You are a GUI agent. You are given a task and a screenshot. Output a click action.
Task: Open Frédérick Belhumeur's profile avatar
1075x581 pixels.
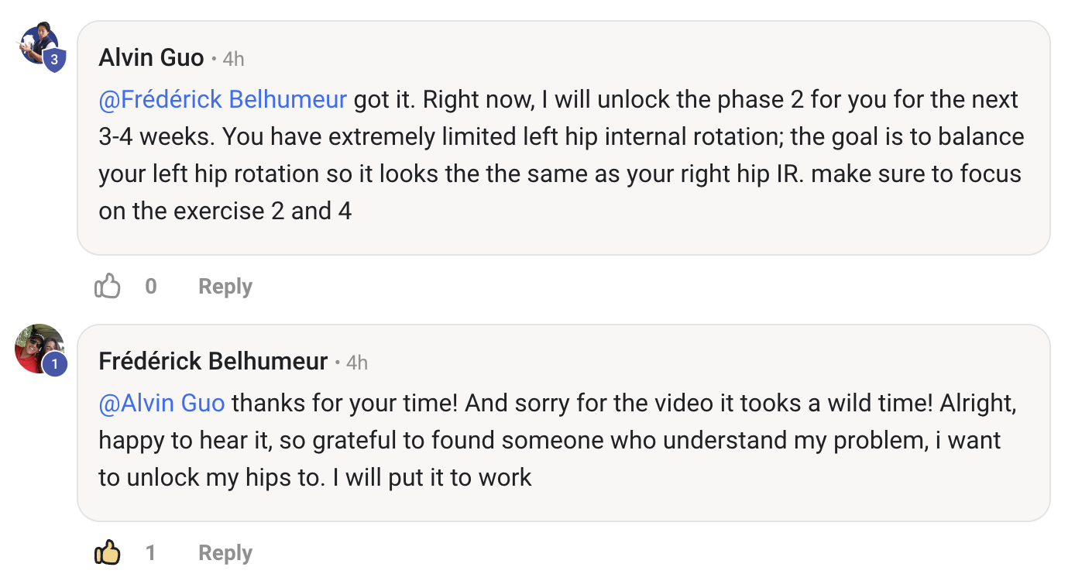(36, 346)
